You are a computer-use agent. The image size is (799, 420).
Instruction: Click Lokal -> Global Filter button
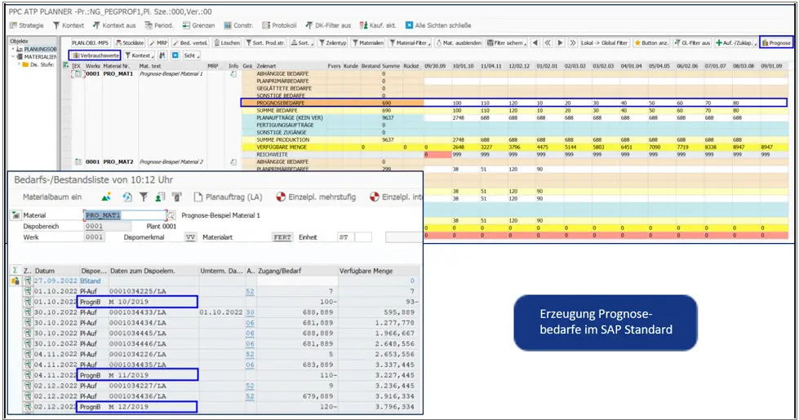pyautogui.click(x=604, y=42)
